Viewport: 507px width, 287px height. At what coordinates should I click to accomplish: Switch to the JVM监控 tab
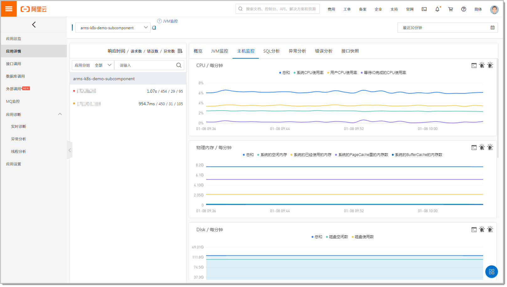(x=219, y=51)
